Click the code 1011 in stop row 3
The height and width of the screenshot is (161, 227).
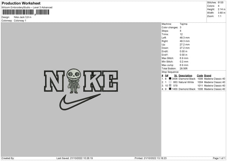click(x=200, y=86)
